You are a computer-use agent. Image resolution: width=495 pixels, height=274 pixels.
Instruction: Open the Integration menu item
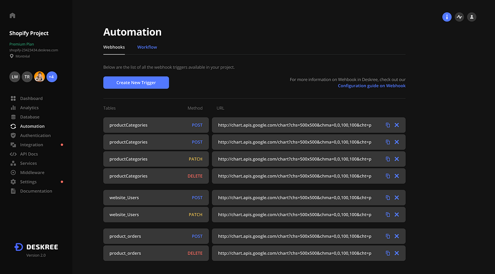tap(32, 145)
